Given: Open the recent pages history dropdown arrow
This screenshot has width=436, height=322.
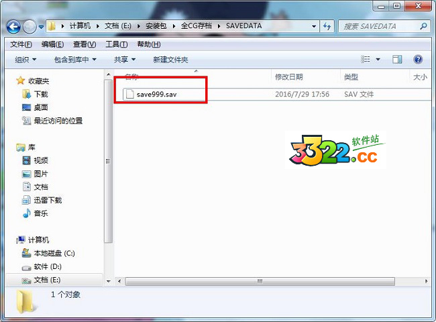Looking at the screenshot, I should [x=41, y=27].
